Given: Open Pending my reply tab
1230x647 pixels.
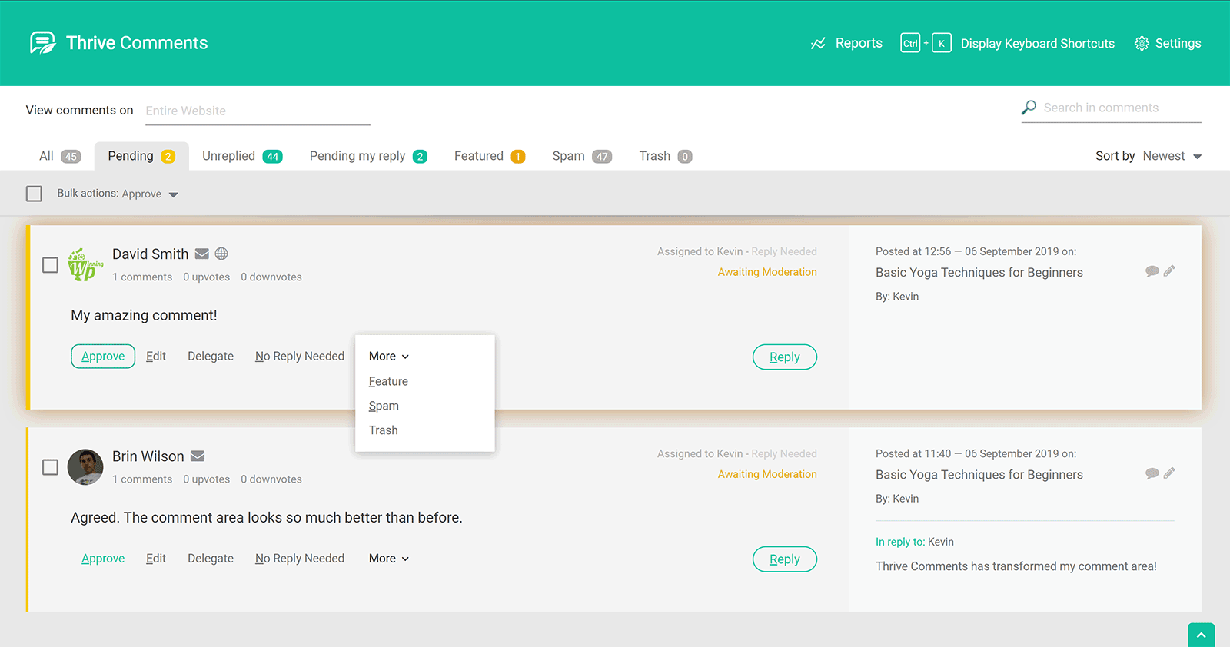Looking at the screenshot, I should click(x=368, y=156).
